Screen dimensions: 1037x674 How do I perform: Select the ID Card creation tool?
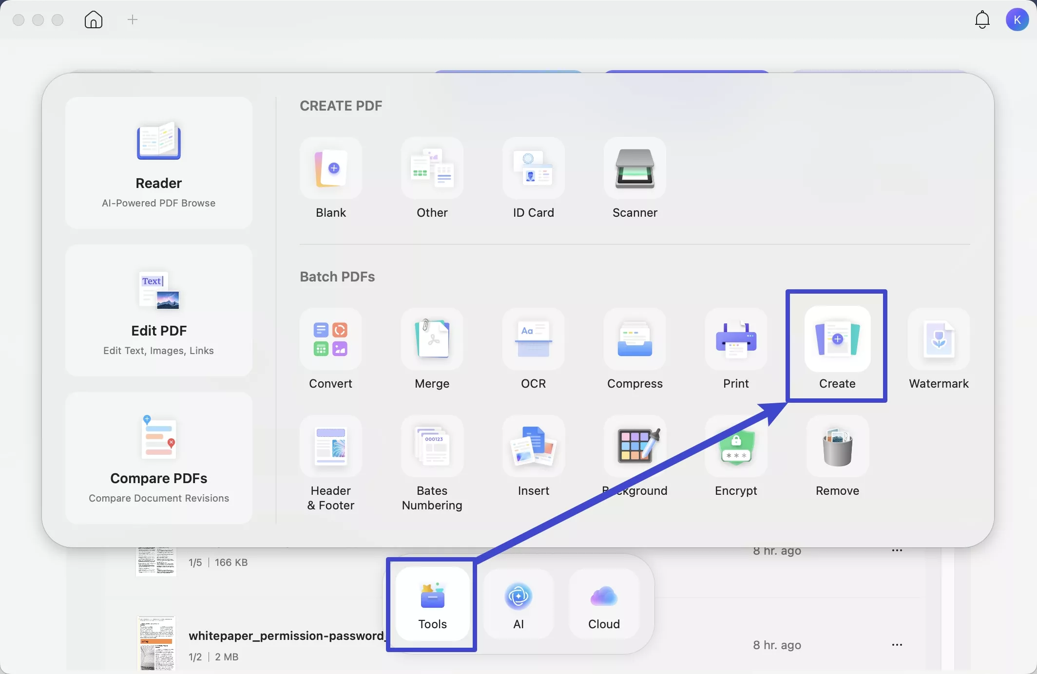[x=533, y=168]
